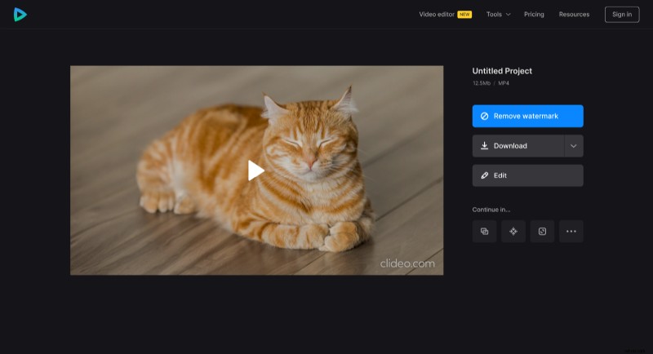Expand the Tools menu
The width and height of the screenshot is (653, 354).
click(x=498, y=14)
